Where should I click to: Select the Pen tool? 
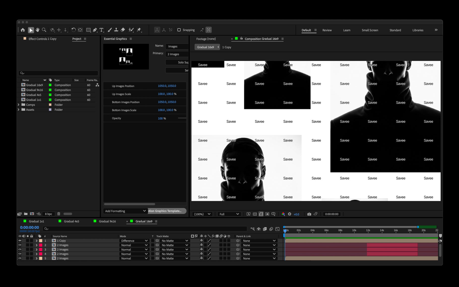click(x=95, y=30)
